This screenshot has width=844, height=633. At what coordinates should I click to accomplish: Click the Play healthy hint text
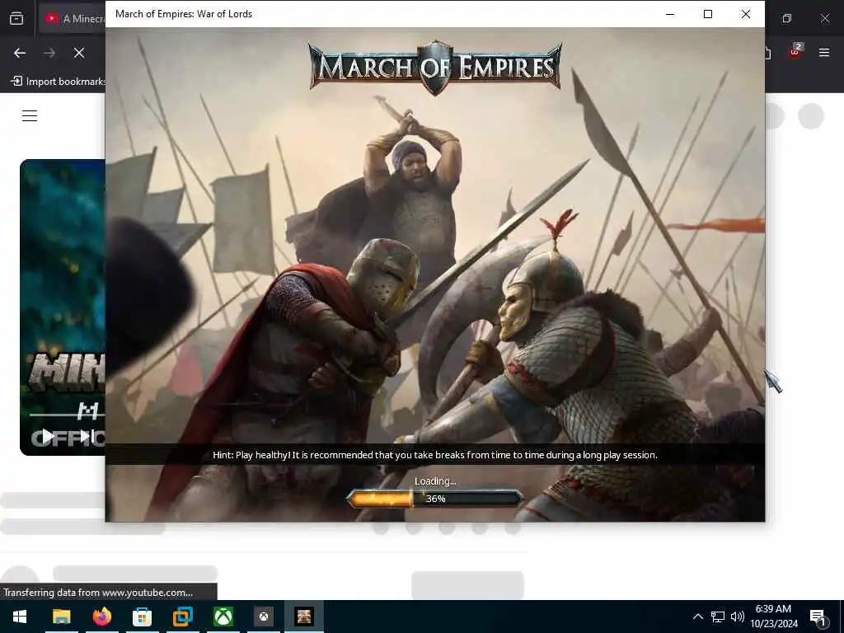pos(435,455)
